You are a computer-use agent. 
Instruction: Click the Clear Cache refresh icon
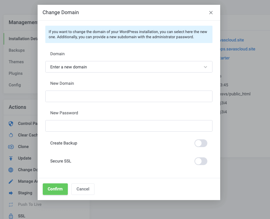pyautogui.click(x=11, y=135)
